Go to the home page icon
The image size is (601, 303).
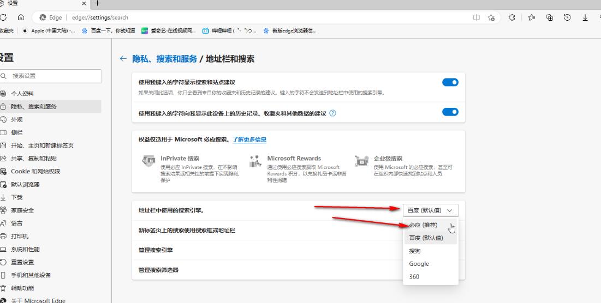(x=21, y=17)
